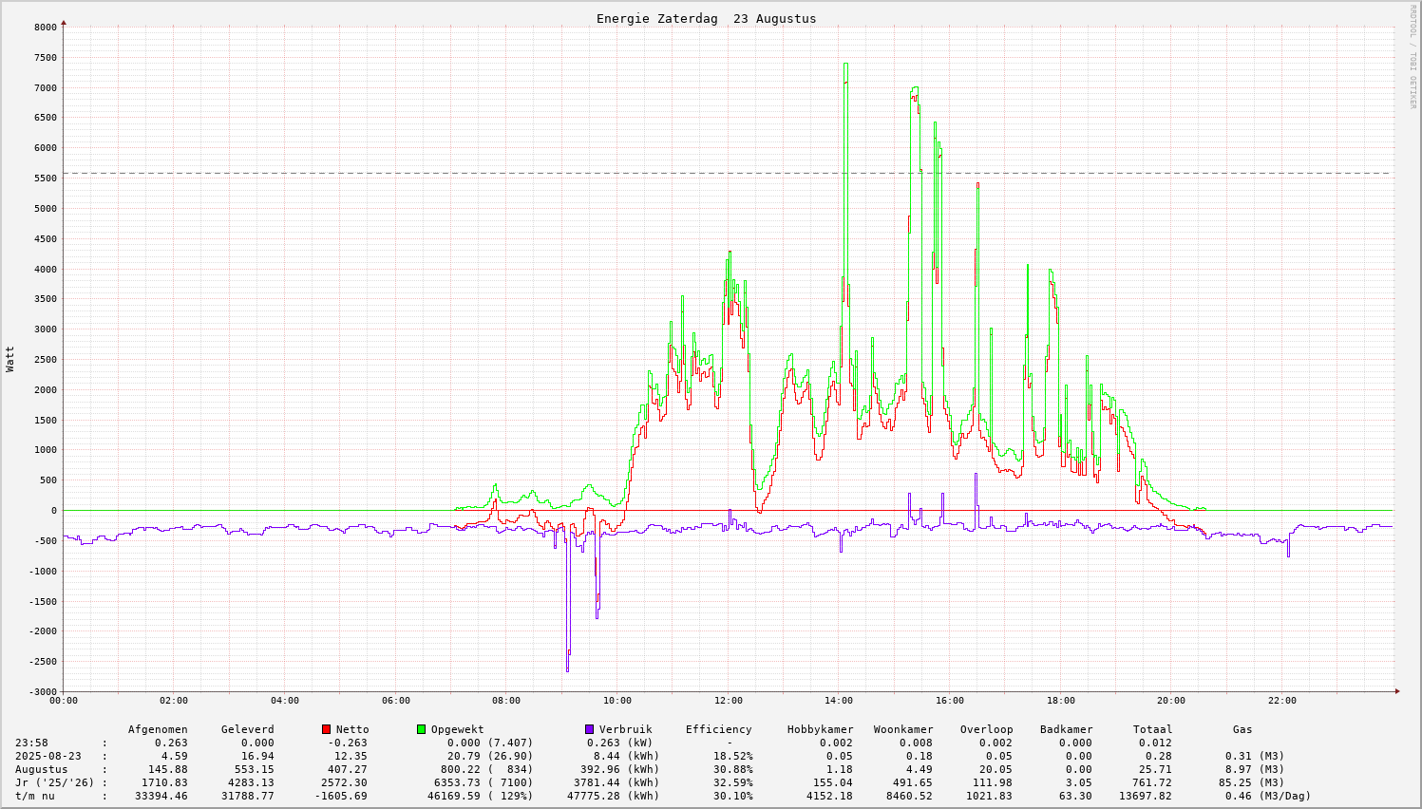Click the 06:00 time axis label
Screen dimensions: 1422x809
click(395, 701)
